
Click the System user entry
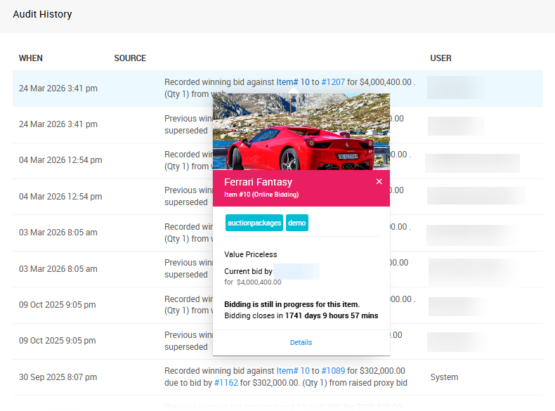coord(444,377)
